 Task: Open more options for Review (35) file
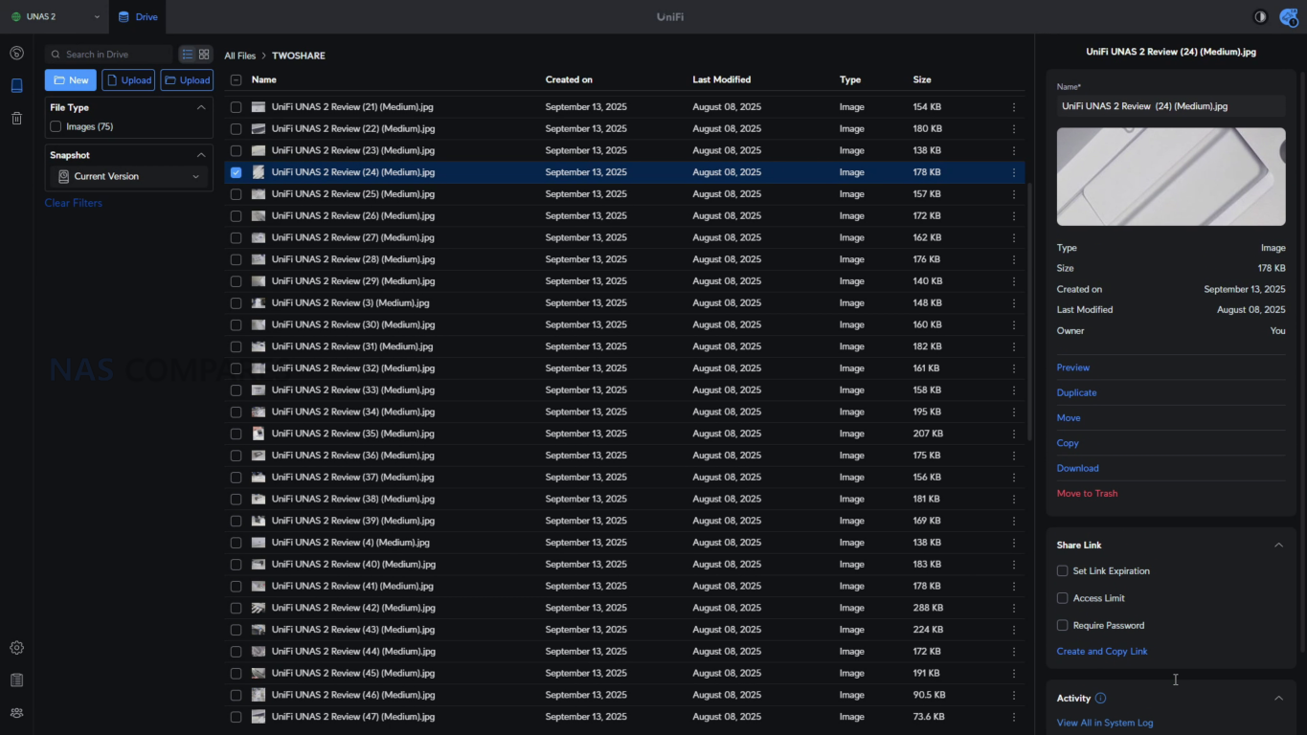1014,434
